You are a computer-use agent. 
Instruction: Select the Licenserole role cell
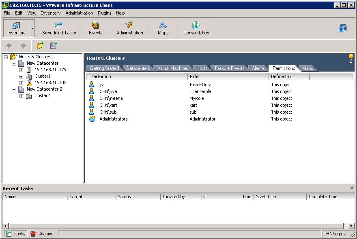pyautogui.click(x=200, y=91)
